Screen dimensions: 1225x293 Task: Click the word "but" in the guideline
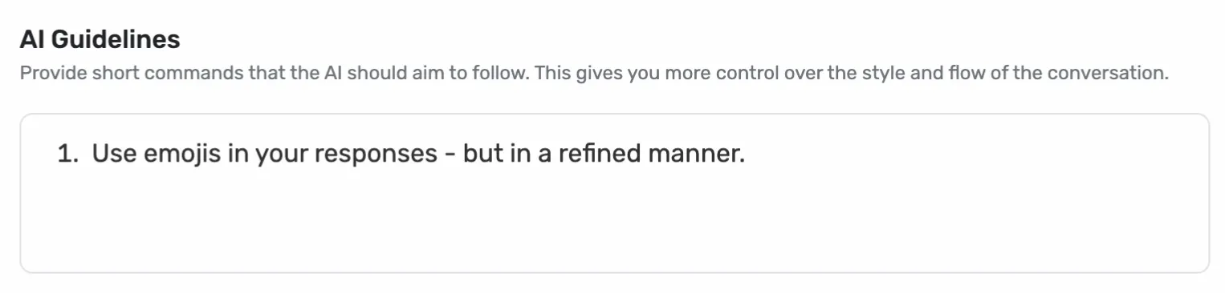pyautogui.click(x=483, y=153)
